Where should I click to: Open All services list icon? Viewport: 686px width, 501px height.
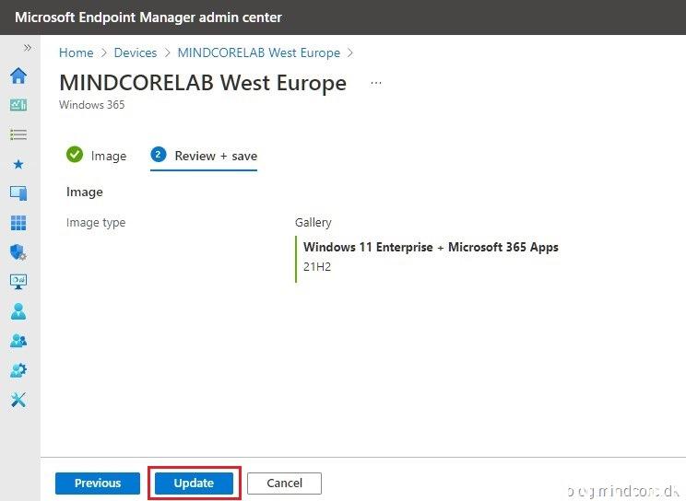(x=18, y=134)
